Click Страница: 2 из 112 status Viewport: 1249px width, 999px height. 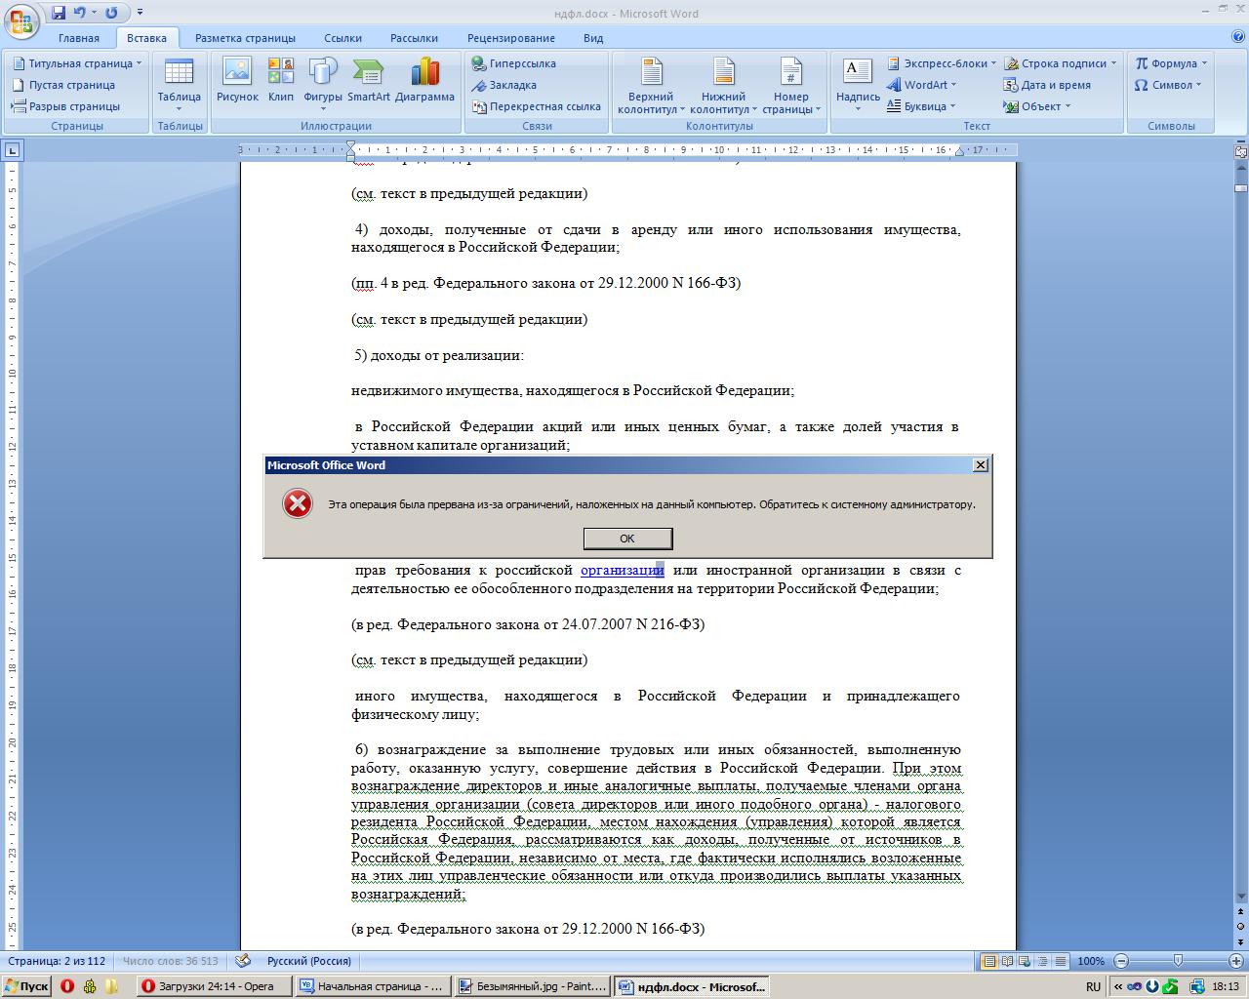tap(57, 961)
